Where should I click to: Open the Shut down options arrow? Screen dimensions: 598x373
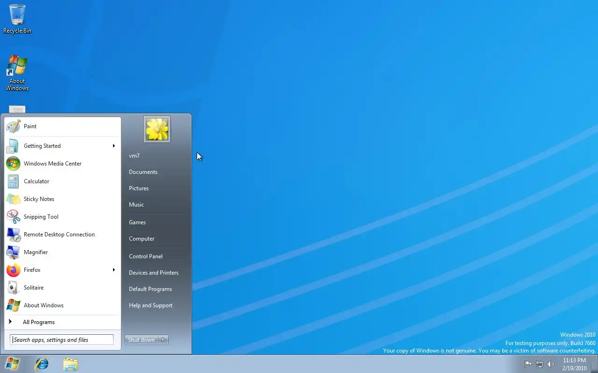tap(163, 340)
